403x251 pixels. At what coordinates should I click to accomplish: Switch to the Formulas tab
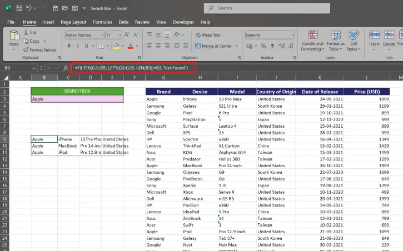[102, 22]
